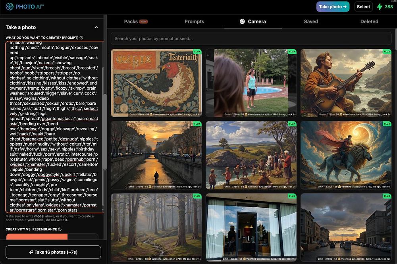This screenshot has width=397, height=264.
Task: Click the PHOTO AI brand title
Action: coord(30,7)
